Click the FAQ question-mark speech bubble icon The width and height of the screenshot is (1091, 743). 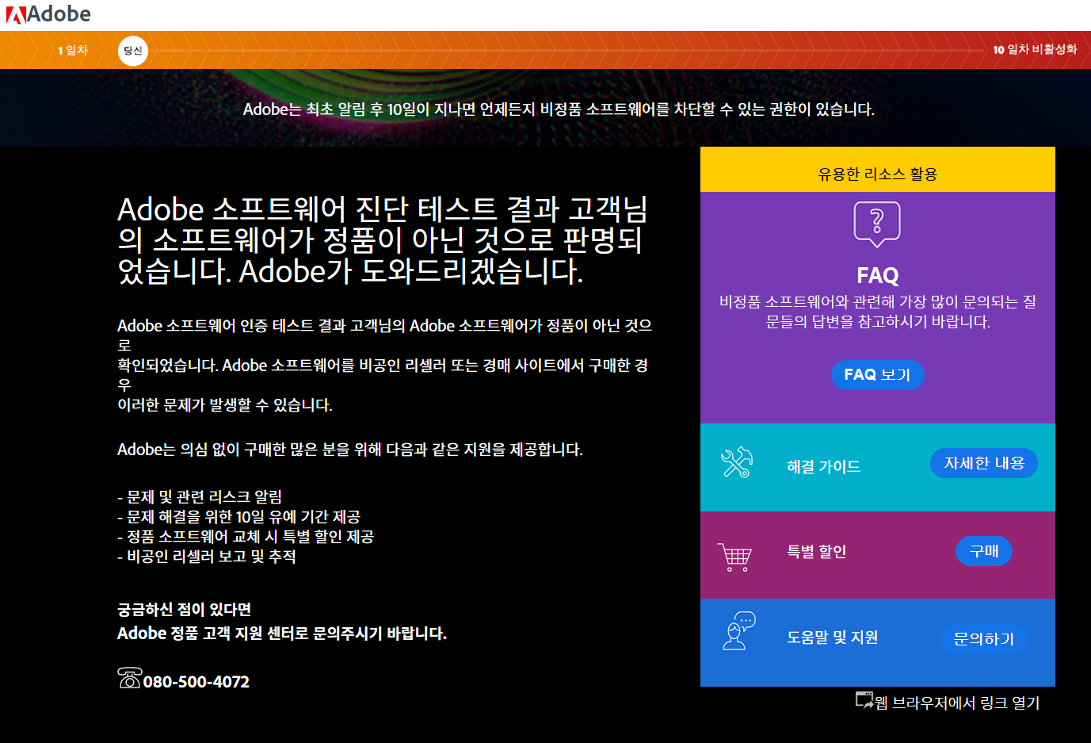pyautogui.click(x=877, y=224)
